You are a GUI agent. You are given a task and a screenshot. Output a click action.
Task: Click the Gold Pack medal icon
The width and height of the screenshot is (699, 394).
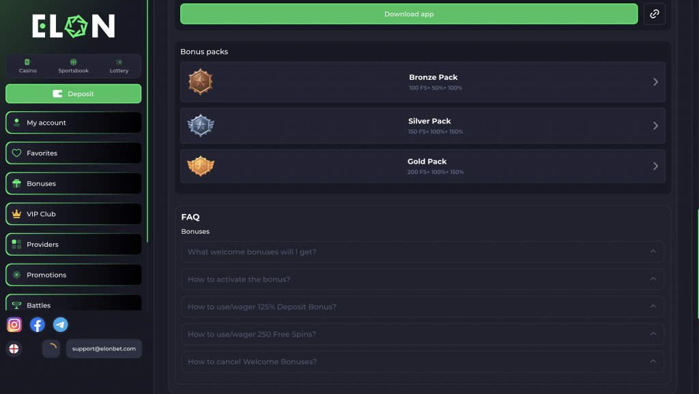click(201, 166)
